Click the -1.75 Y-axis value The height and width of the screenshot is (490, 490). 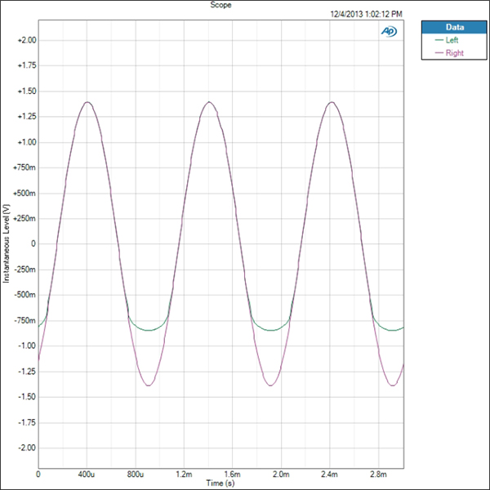27,422
